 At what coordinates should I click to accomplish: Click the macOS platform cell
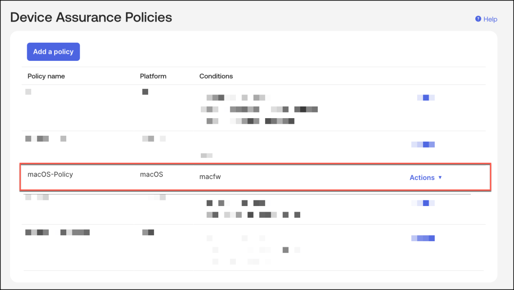(x=152, y=174)
